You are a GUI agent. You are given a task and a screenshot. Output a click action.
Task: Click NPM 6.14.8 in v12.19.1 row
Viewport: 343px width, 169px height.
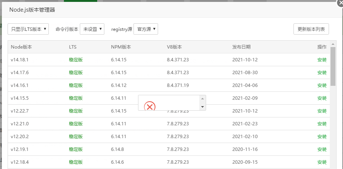click(x=118, y=149)
